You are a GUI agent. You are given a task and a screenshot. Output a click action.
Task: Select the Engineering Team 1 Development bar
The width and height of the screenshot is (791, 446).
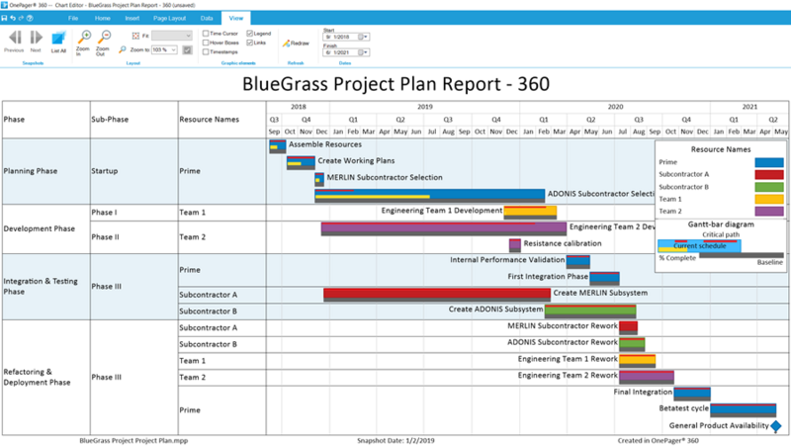click(x=530, y=213)
